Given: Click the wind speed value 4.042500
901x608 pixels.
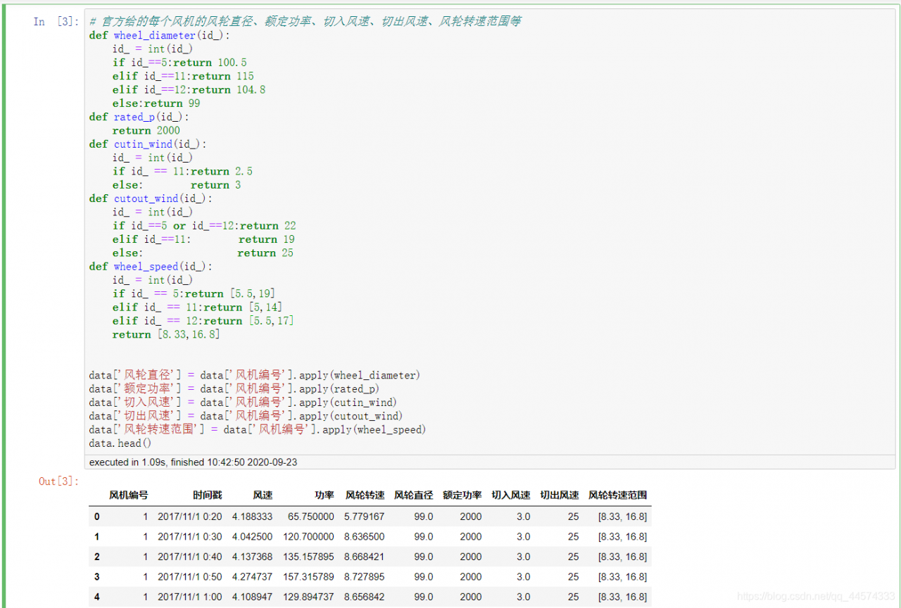Looking at the screenshot, I should coord(252,536).
